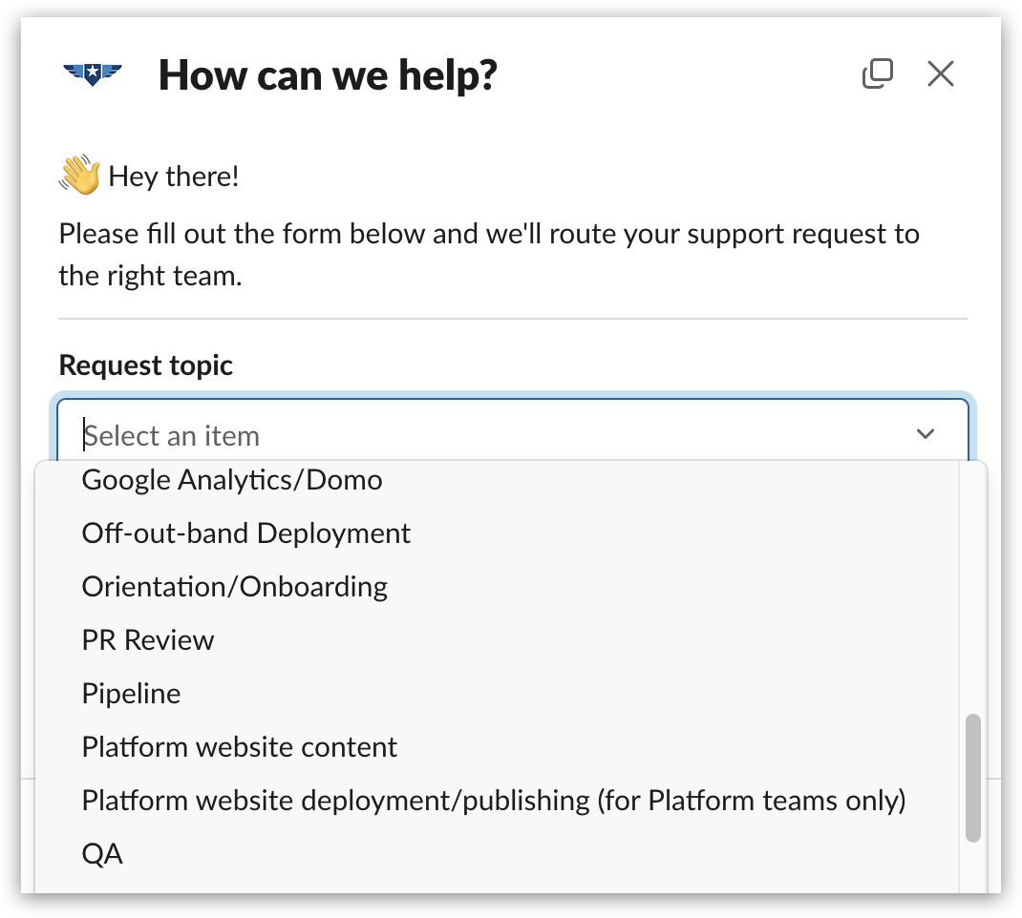Pick Orientation/Onboarding as request topic

coord(235,587)
